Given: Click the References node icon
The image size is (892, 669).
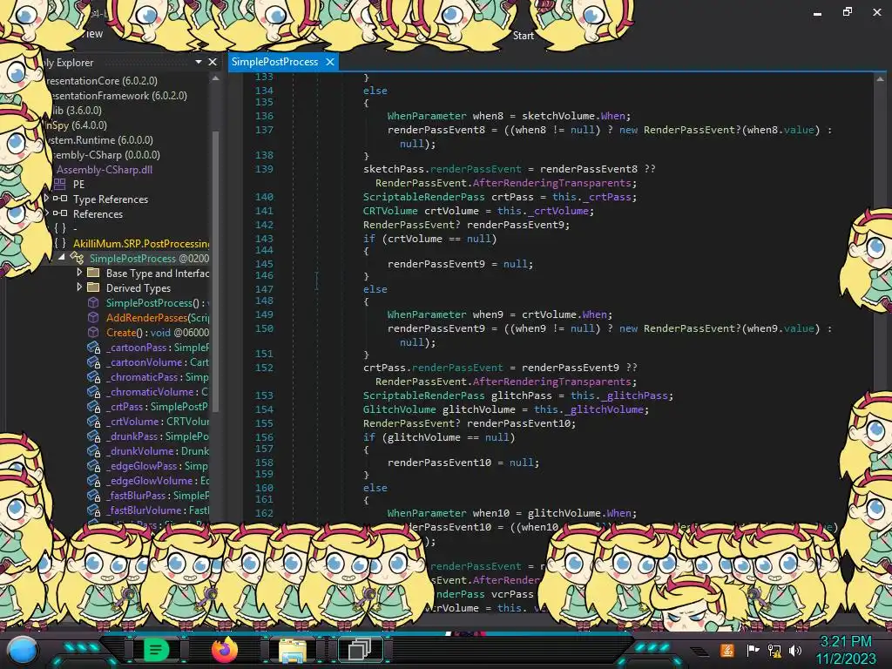Looking at the screenshot, I should 60,213.
